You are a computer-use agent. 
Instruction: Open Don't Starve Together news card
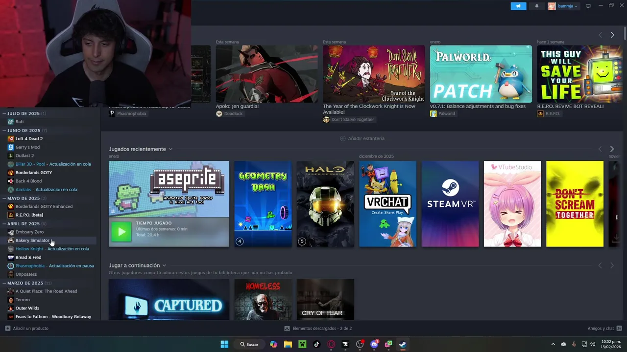374,74
